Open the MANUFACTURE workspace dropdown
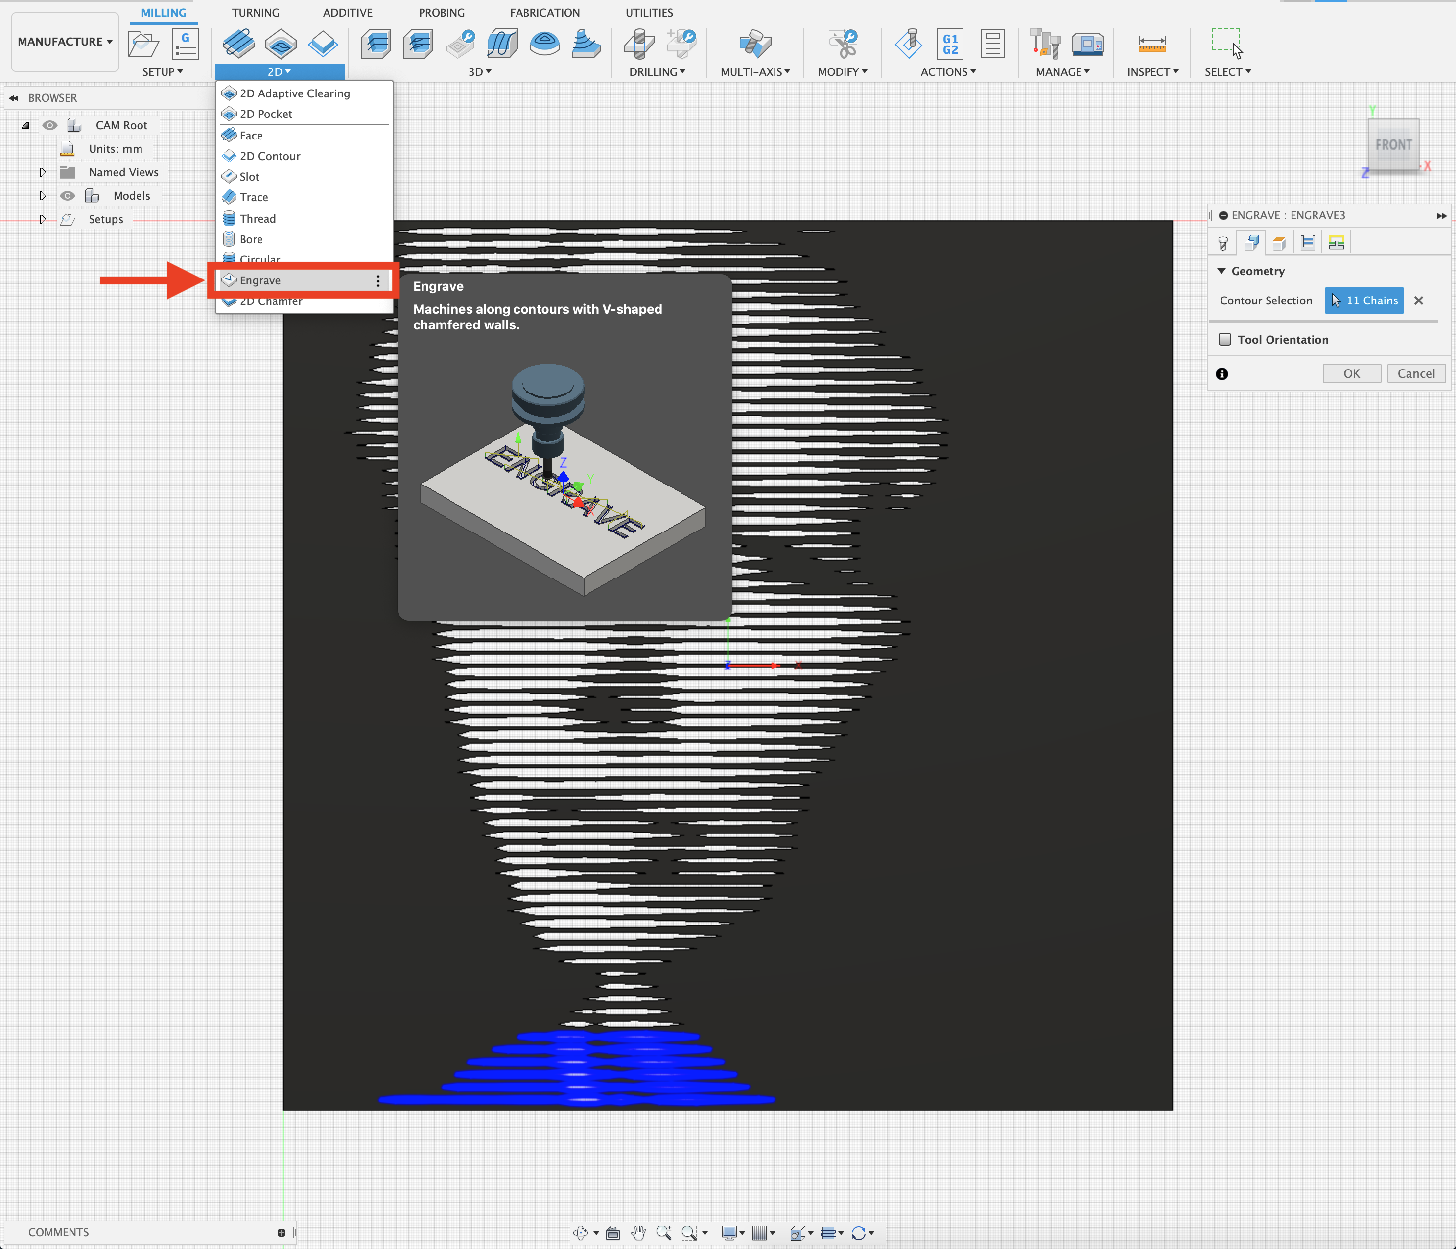This screenshot has width=1456, height=1249. tap(65, 42)
